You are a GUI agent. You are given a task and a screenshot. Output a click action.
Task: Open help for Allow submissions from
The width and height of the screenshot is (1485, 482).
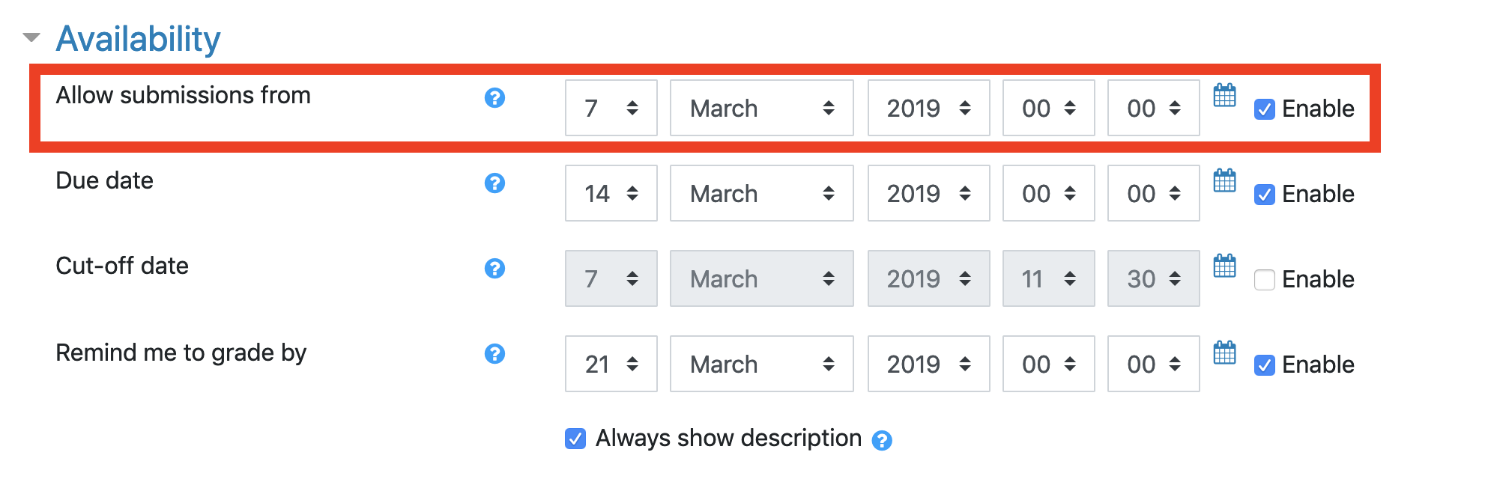click(x=495, y=98)
